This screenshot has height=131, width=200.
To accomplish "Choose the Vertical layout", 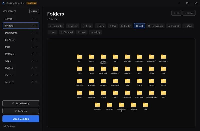I will tap(73, 26).
